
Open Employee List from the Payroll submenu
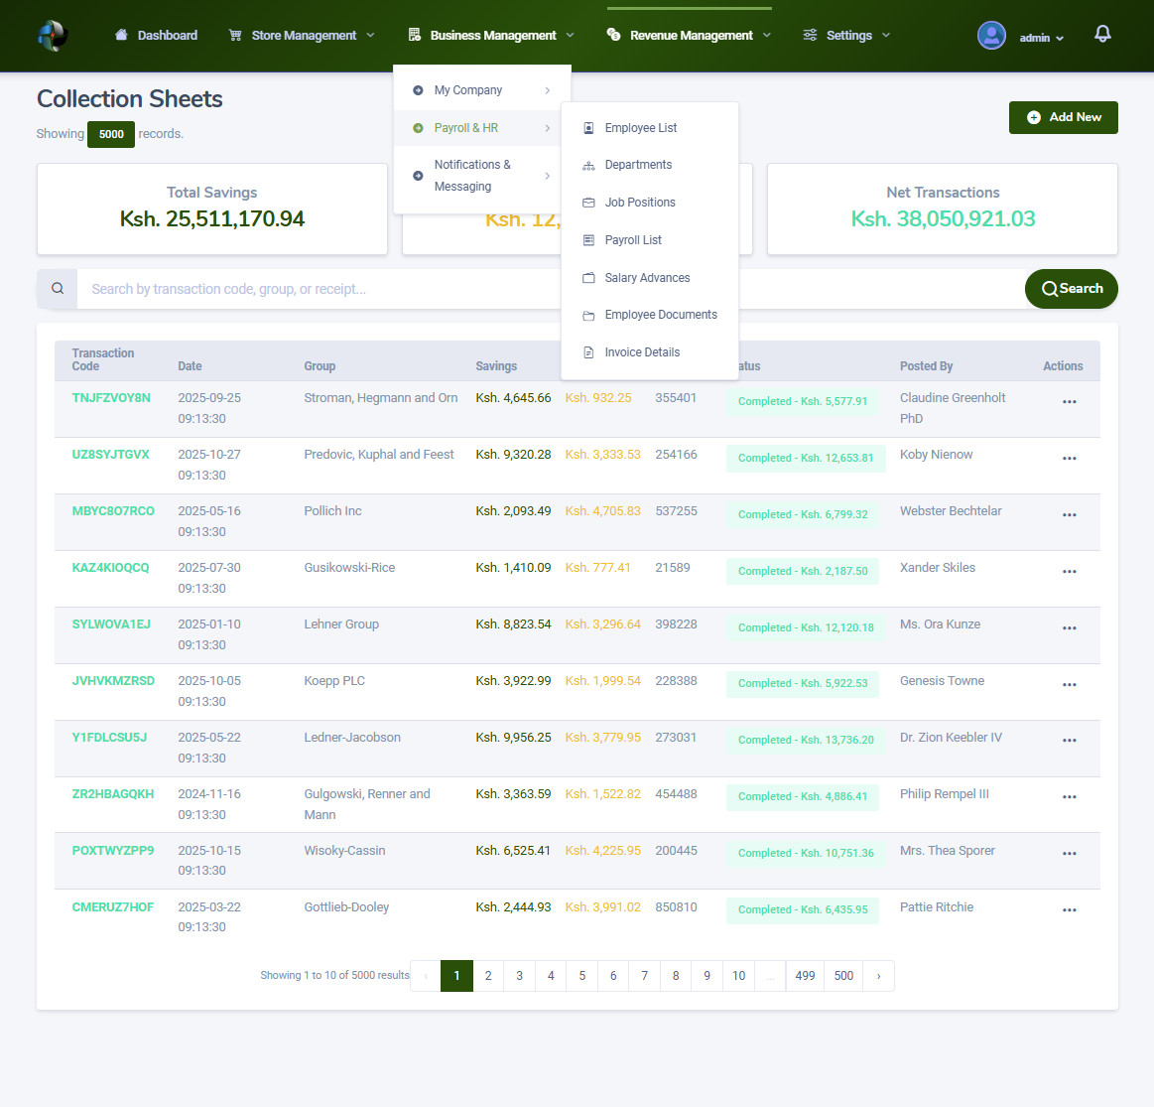pos(641,127)
